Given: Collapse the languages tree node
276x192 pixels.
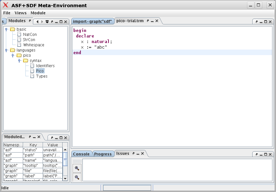Looking at the screenshot, I should point(6,50).
